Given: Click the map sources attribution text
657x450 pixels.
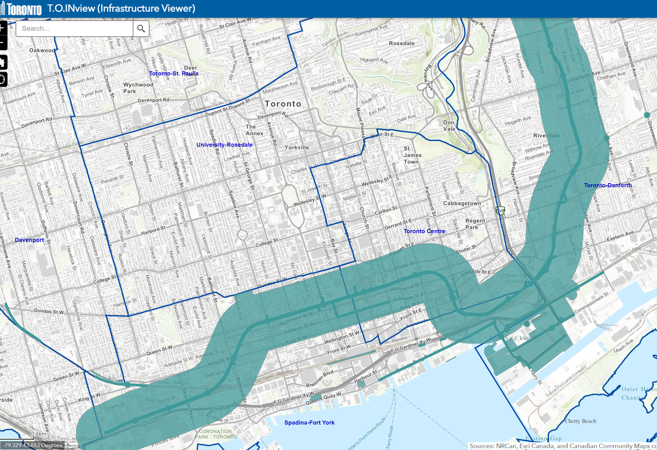Looking at the screenshot, I should 563,446.
